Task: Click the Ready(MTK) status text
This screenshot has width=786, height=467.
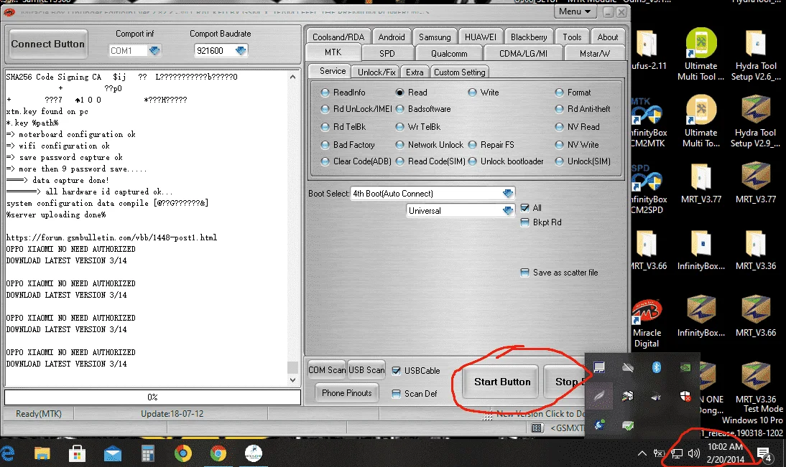Action: [x=39, y=414]
